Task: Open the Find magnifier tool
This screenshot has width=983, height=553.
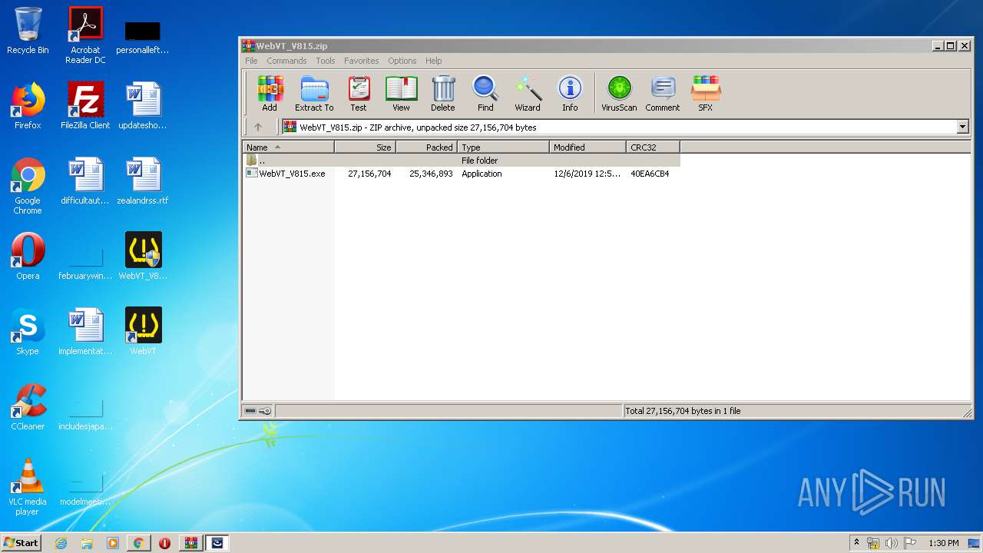Action: coord(485,94)
